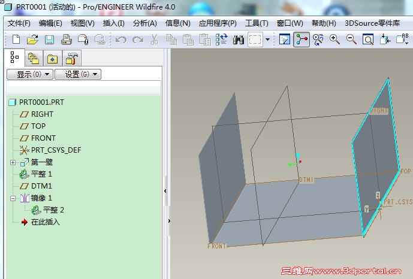Click the Undo arrow icon
Viewport: 413px width, 279px height.
[x=121, y=40]
